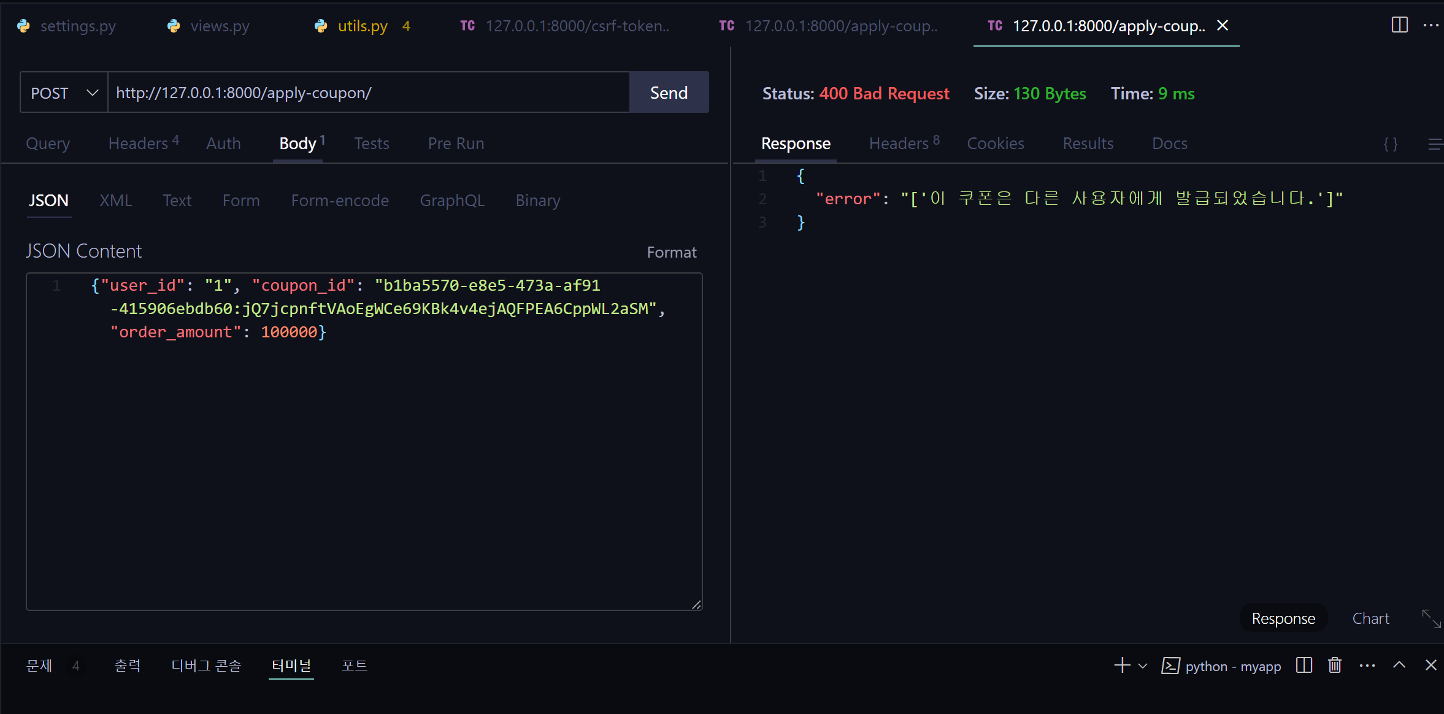Screen dimensions: 1444x714
Task: Select the Form-encode body type
Action: tap(339, 201)
